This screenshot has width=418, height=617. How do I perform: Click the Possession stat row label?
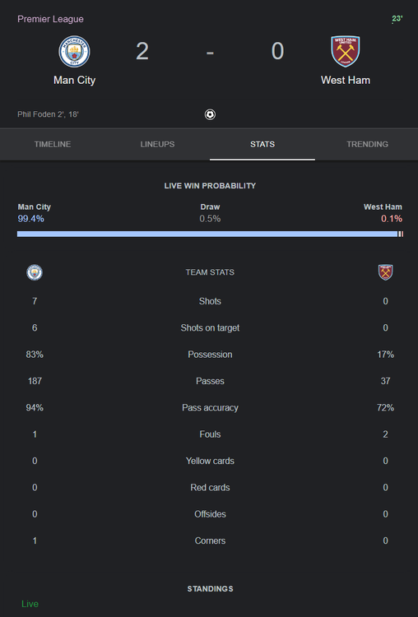point(210,355)
